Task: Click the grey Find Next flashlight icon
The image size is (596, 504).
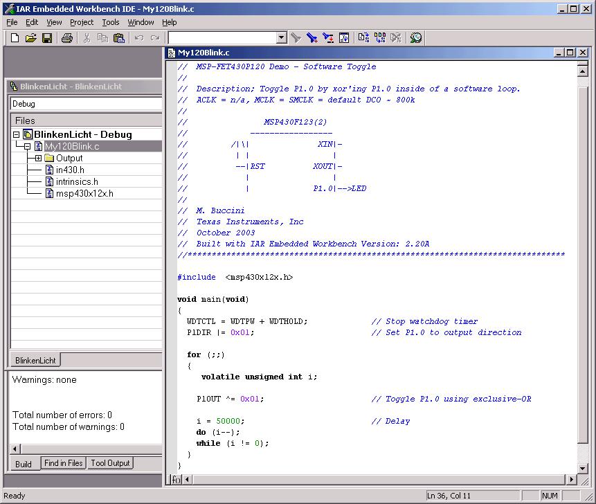Action: (296, 37)
